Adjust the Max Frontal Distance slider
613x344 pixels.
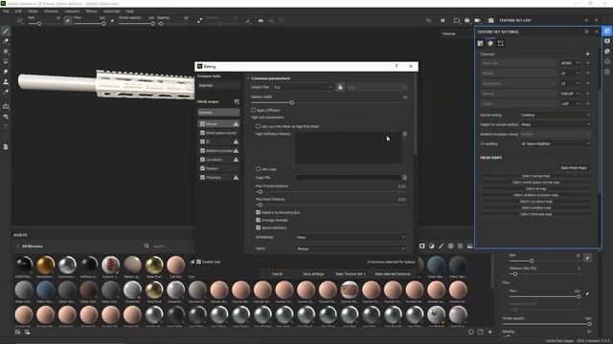(260, 192)
